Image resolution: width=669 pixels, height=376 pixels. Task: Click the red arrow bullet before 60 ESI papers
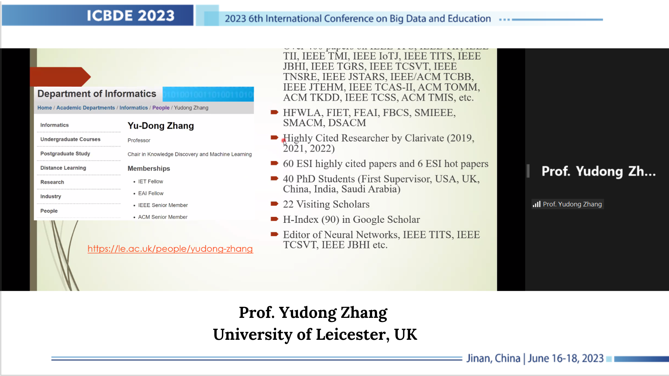click(x=275, y=163)
